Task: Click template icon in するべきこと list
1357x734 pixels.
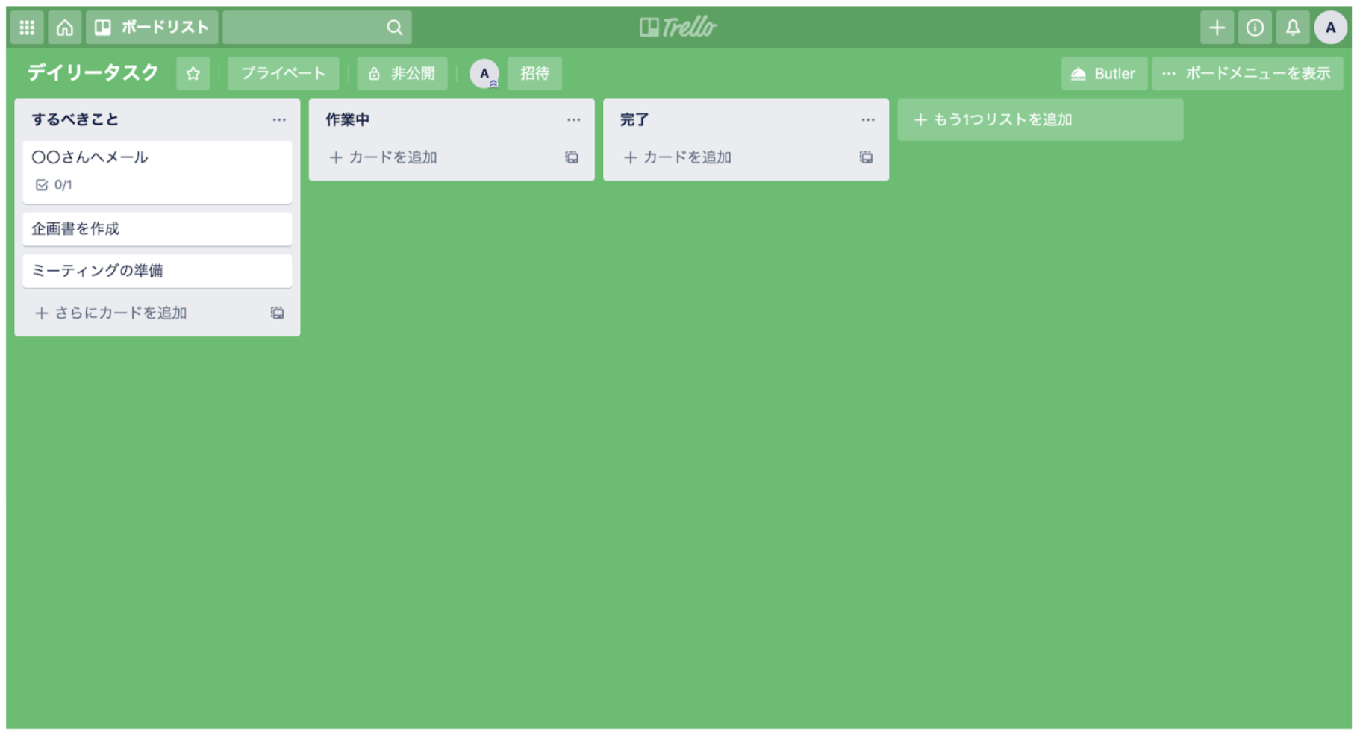Action: (277, 313)
